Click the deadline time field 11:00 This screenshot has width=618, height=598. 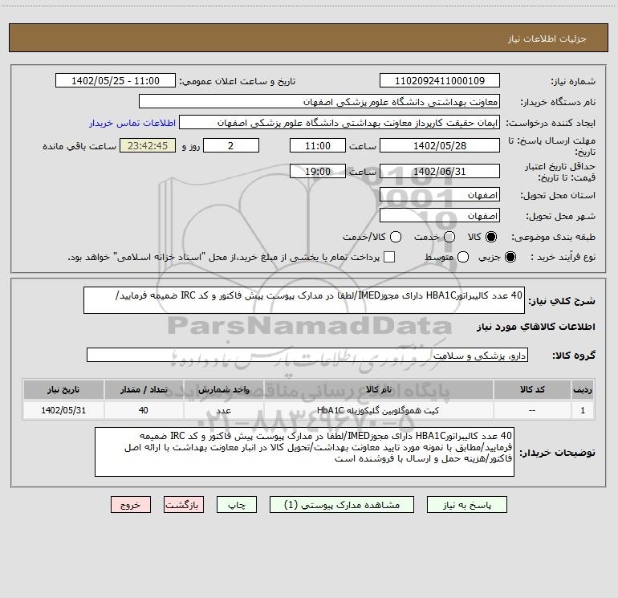pyautogui.click(x=318, y=145)
